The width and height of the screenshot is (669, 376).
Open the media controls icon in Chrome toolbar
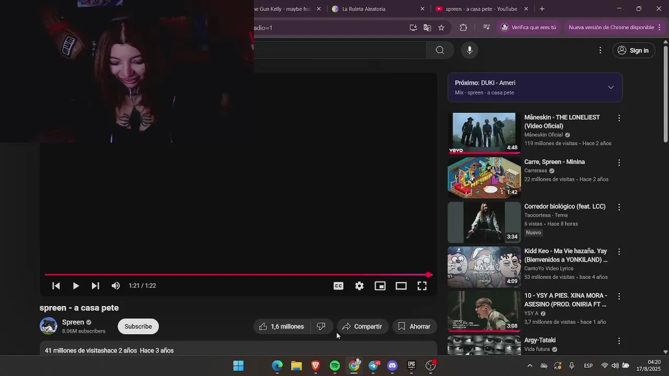(486, 28)
